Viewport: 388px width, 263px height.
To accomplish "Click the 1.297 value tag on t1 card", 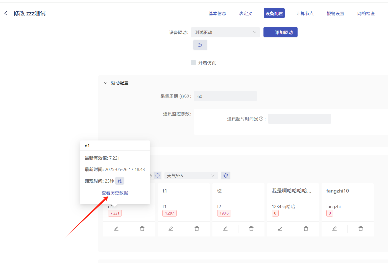I will pos(169,213).
